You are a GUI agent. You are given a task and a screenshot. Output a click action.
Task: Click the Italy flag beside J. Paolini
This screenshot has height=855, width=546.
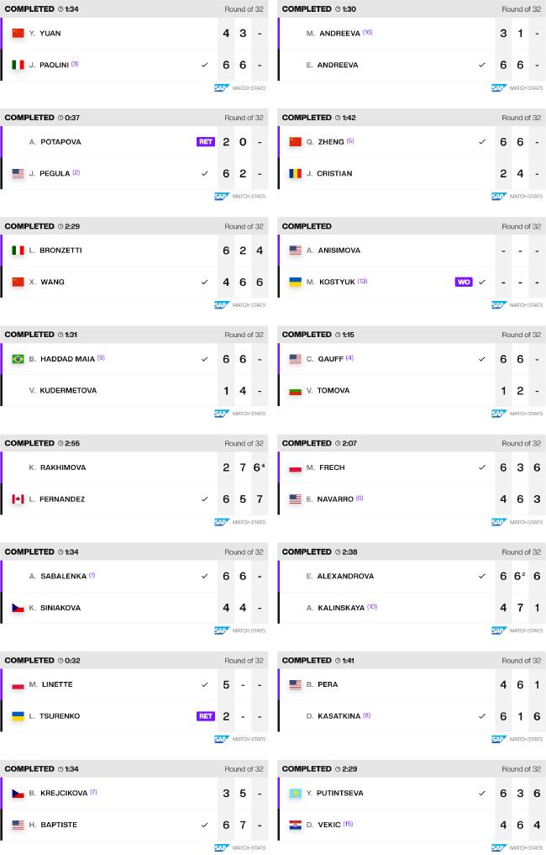tap(18, 65)
